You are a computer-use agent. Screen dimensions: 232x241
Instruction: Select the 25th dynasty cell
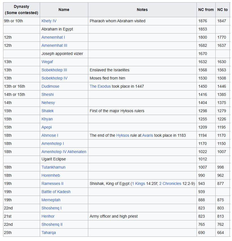[21, 233]
